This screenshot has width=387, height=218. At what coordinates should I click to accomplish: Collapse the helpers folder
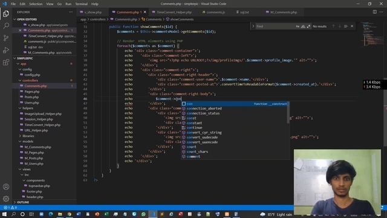[x=44, y=108]
